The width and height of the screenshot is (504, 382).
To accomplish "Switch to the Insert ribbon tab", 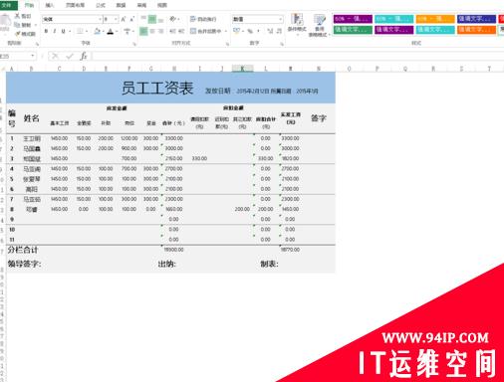I will (x=50, y=5).
